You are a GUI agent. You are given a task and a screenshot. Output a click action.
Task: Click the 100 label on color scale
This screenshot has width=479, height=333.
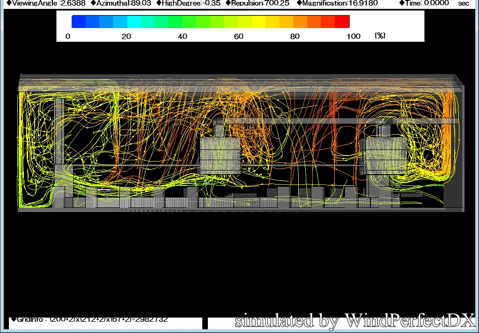tap(354, 36)
